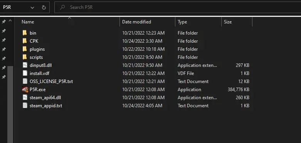The height and width of the screenshot is (143, 301).
Task: Click the refresh button in address bar
Action: click(x=44, y=7)
